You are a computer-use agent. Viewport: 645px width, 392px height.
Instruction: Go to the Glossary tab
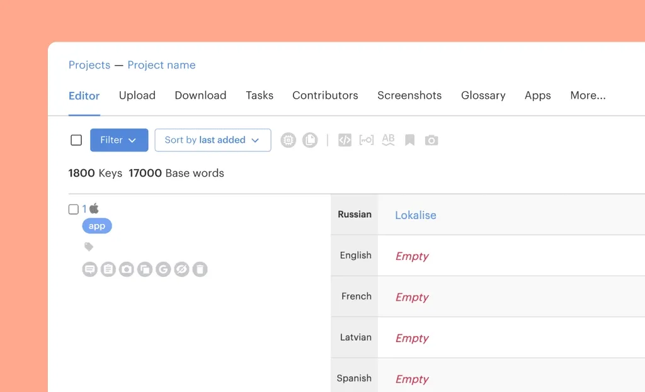(x=483, y=96)
